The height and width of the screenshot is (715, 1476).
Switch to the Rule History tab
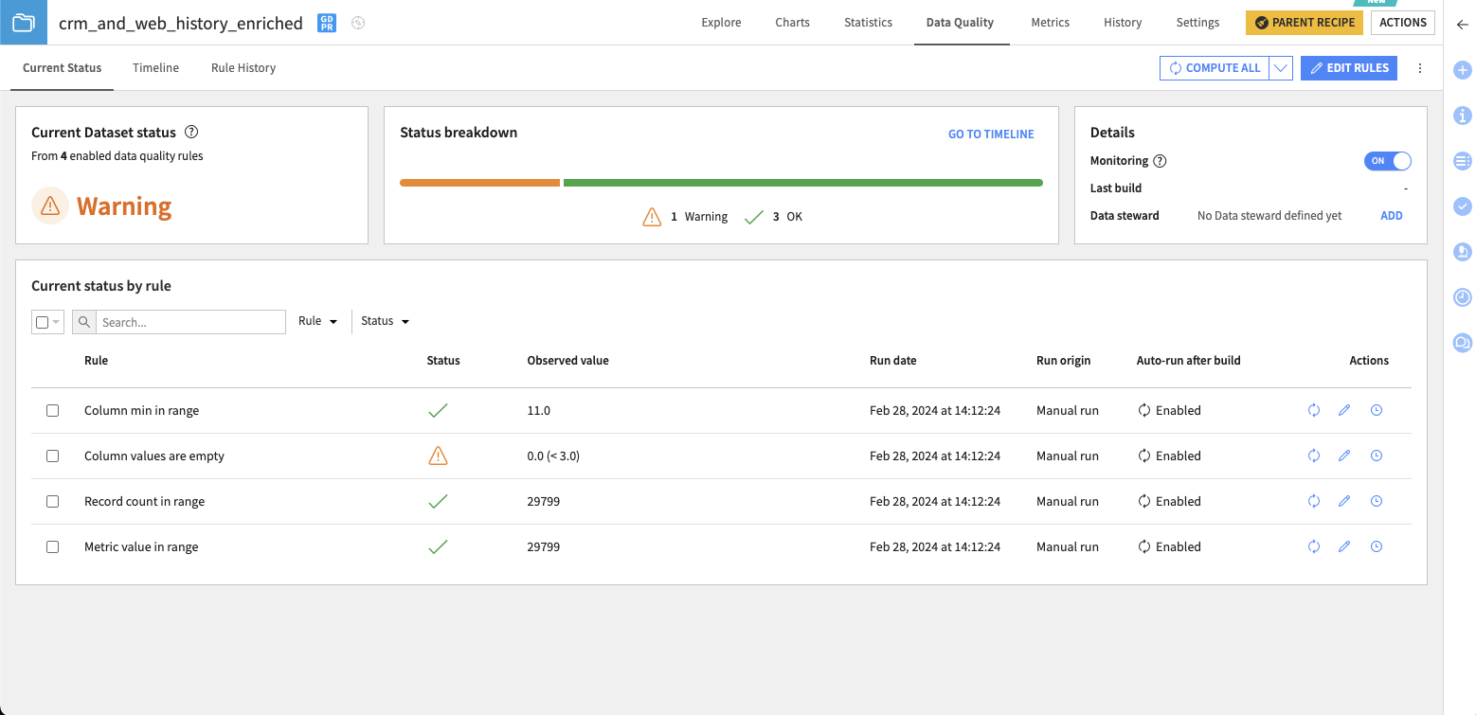pos(243,67)
